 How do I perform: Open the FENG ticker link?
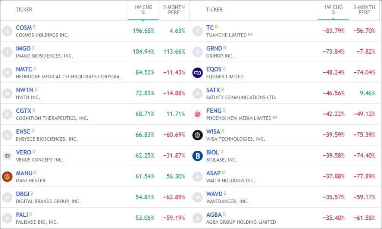coord(214,111)
